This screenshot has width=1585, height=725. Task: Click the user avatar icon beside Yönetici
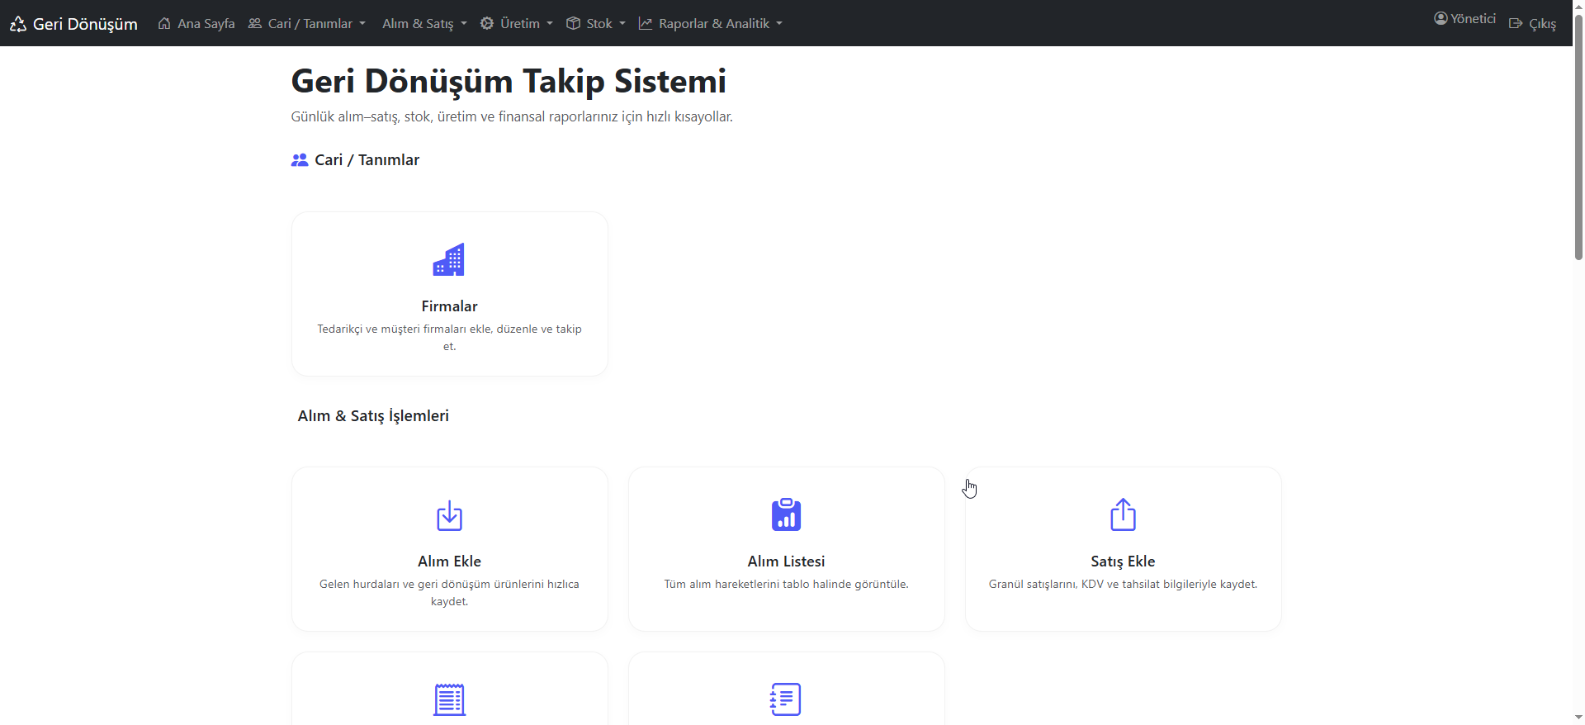[1441, 18]
